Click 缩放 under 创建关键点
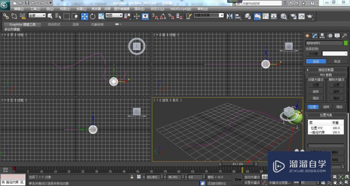Viewport: 350px width, 186px height. coord(316,98)
